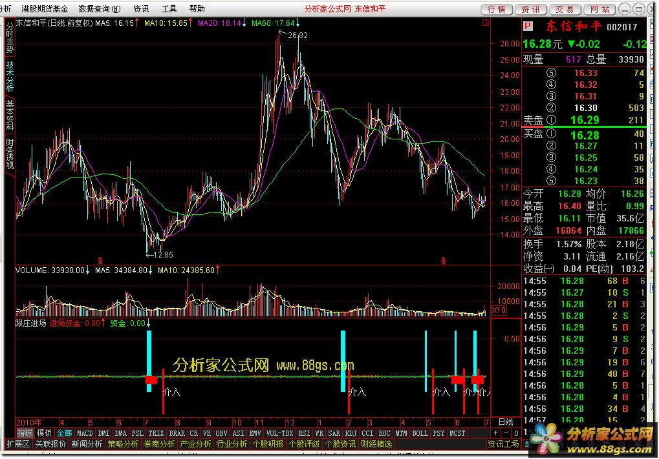Open the 新闻分析 bottom tab

87,444
